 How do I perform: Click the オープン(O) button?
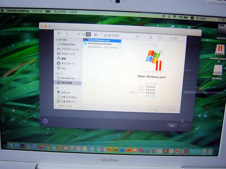[x=169, y=110]
